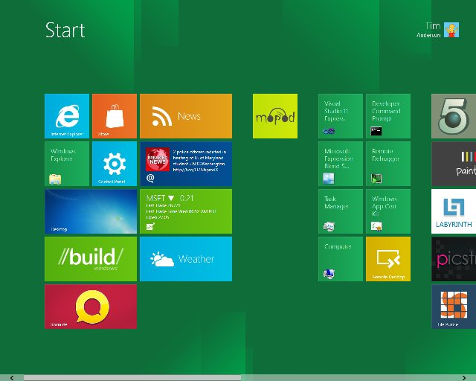The height and width of the screenshot is (381, 476).
Task: Open the number 5 game tile
Action: point(454,116)
